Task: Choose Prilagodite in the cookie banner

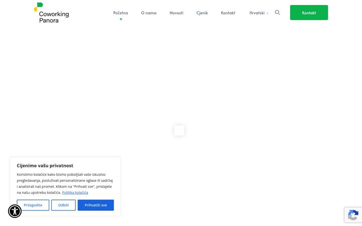Action: (33, 205)
